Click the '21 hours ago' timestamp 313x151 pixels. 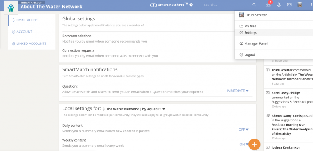click(279, 61)
